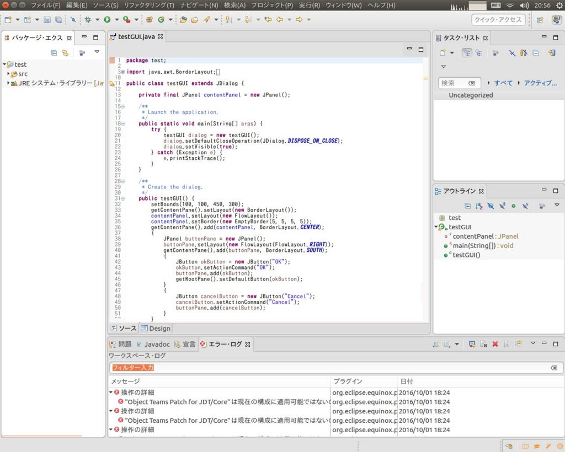Toggle Skip All Breakpoints in toolbar

(x=73, y=20)
